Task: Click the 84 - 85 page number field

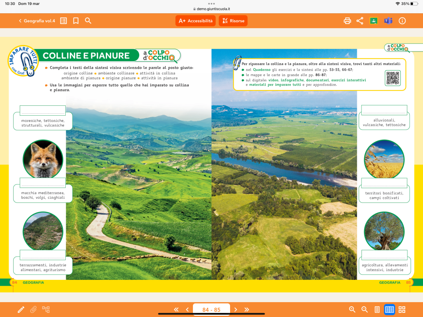Action: tap(211, 310)
